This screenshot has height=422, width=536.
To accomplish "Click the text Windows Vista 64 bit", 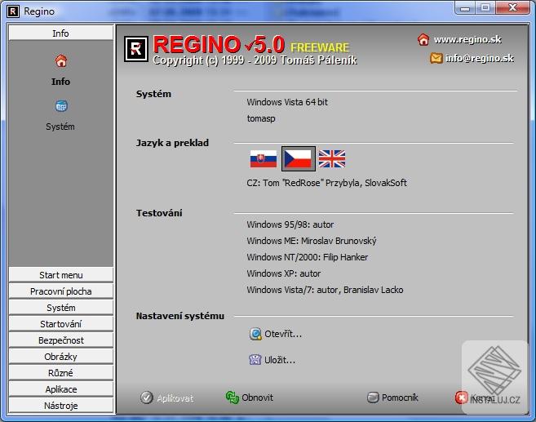I will coord(287,102).
